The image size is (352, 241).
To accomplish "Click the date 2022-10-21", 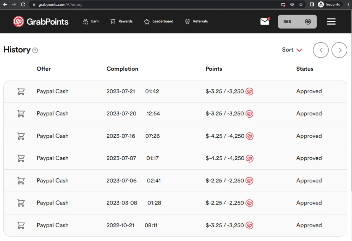I will coord(120,225).
